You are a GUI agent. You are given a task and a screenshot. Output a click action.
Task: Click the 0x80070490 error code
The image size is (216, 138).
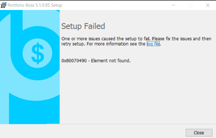click(x=74, y=61)
